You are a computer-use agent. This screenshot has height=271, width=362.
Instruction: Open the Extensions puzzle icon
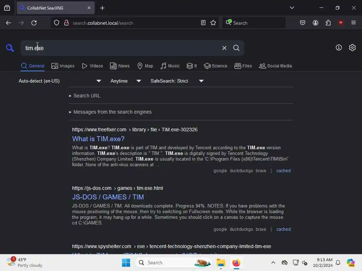tap(328, 23)
